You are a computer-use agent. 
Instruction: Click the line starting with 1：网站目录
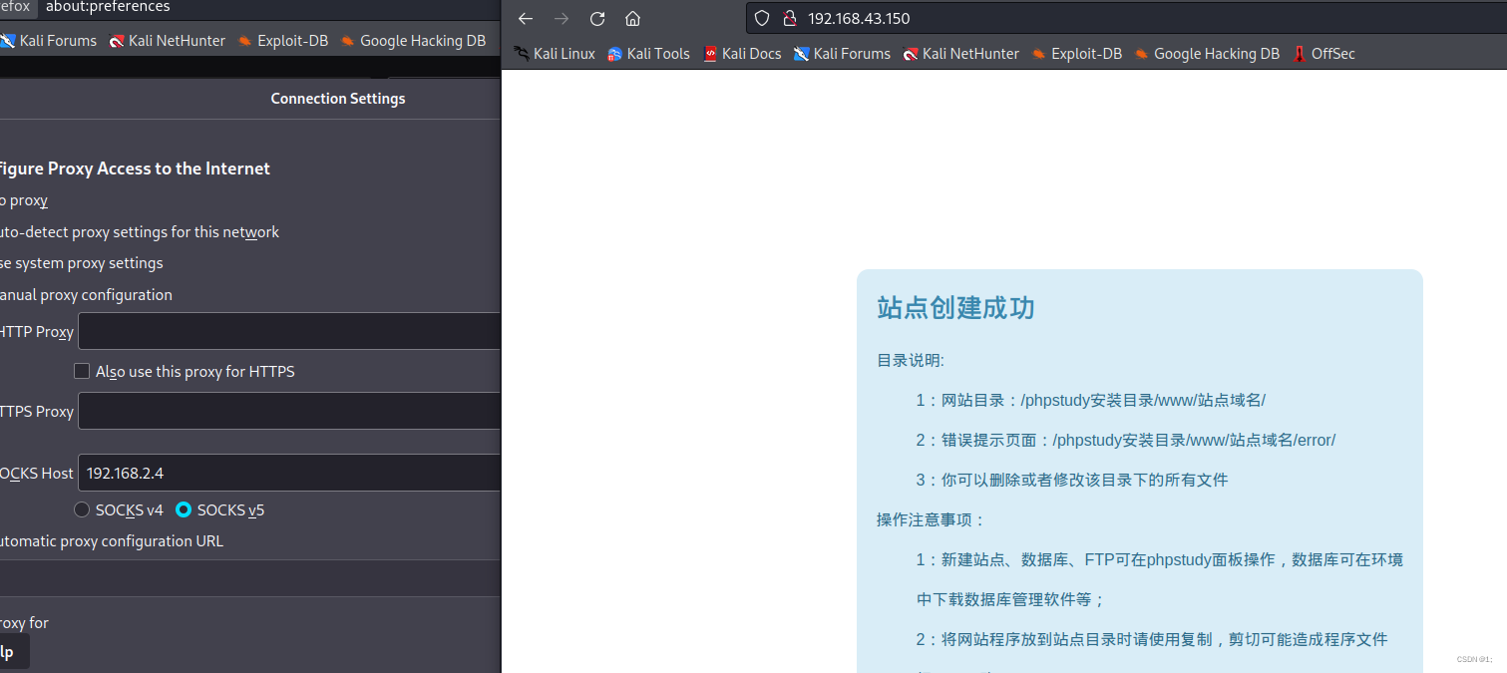pyautogui.click(x=1091, y=400)
